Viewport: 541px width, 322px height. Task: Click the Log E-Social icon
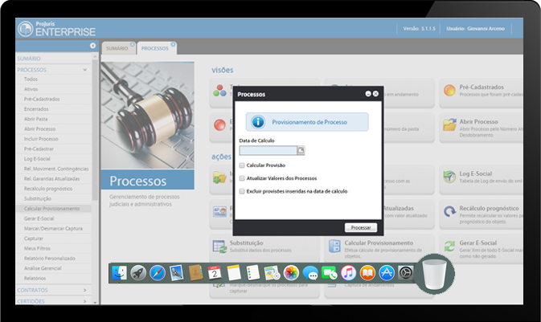[449, 177]
